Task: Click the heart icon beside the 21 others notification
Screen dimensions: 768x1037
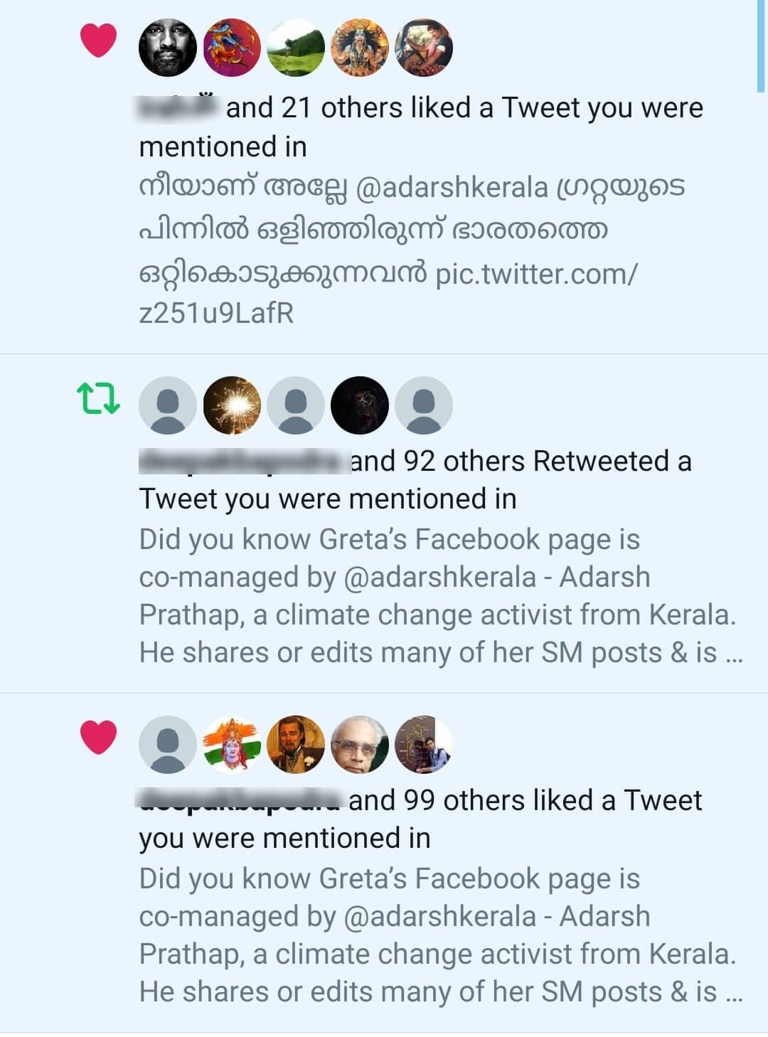Action: coord(98,41)
